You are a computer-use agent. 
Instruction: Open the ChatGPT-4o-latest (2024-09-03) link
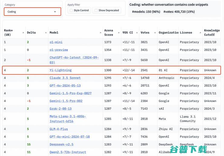tap(74, 60)
